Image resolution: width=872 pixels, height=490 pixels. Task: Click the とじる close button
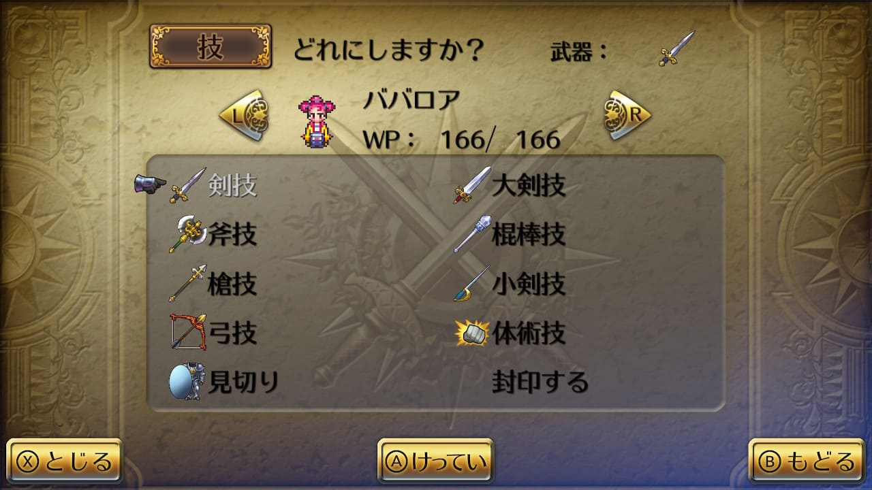(x=65, y=462)
